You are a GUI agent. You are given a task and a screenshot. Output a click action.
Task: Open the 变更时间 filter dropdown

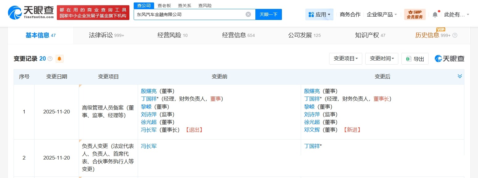coord(382,59)
